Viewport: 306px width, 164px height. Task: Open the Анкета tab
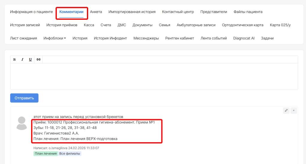[x=96, y=12]
